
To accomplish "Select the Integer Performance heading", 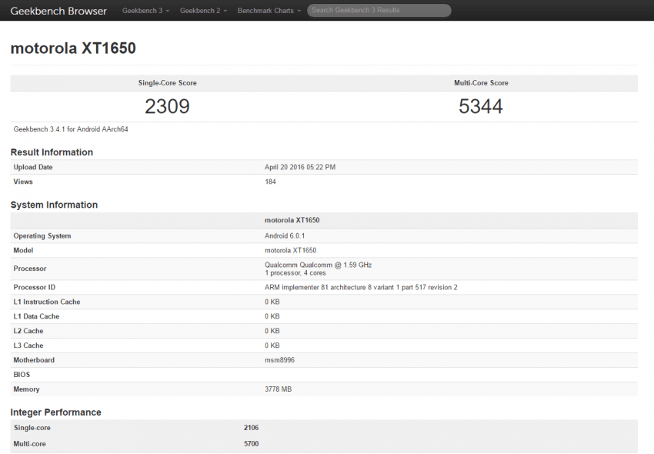I will point(56,412).
